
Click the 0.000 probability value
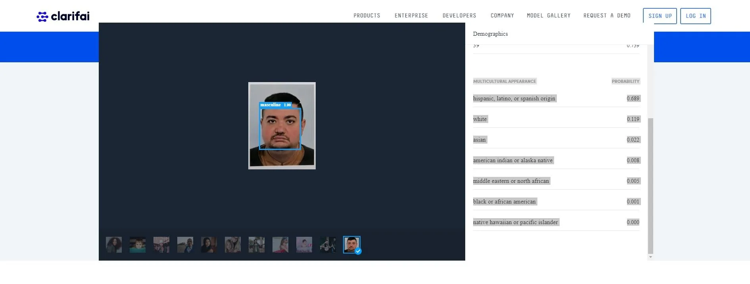[633, 222]
